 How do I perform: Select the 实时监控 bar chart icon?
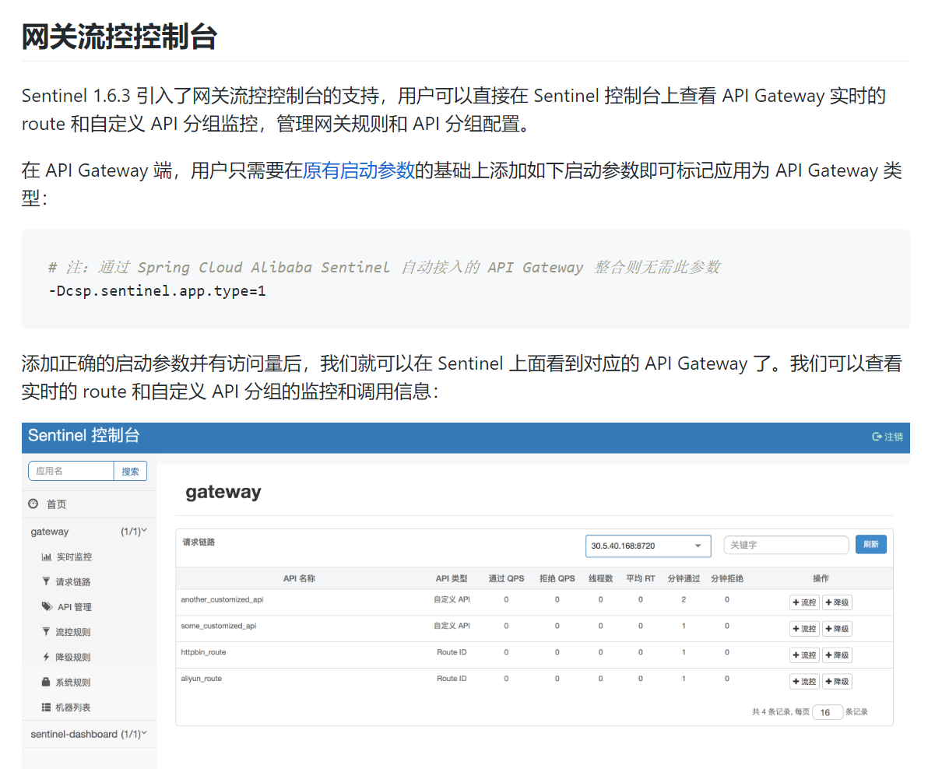[45, 556]
